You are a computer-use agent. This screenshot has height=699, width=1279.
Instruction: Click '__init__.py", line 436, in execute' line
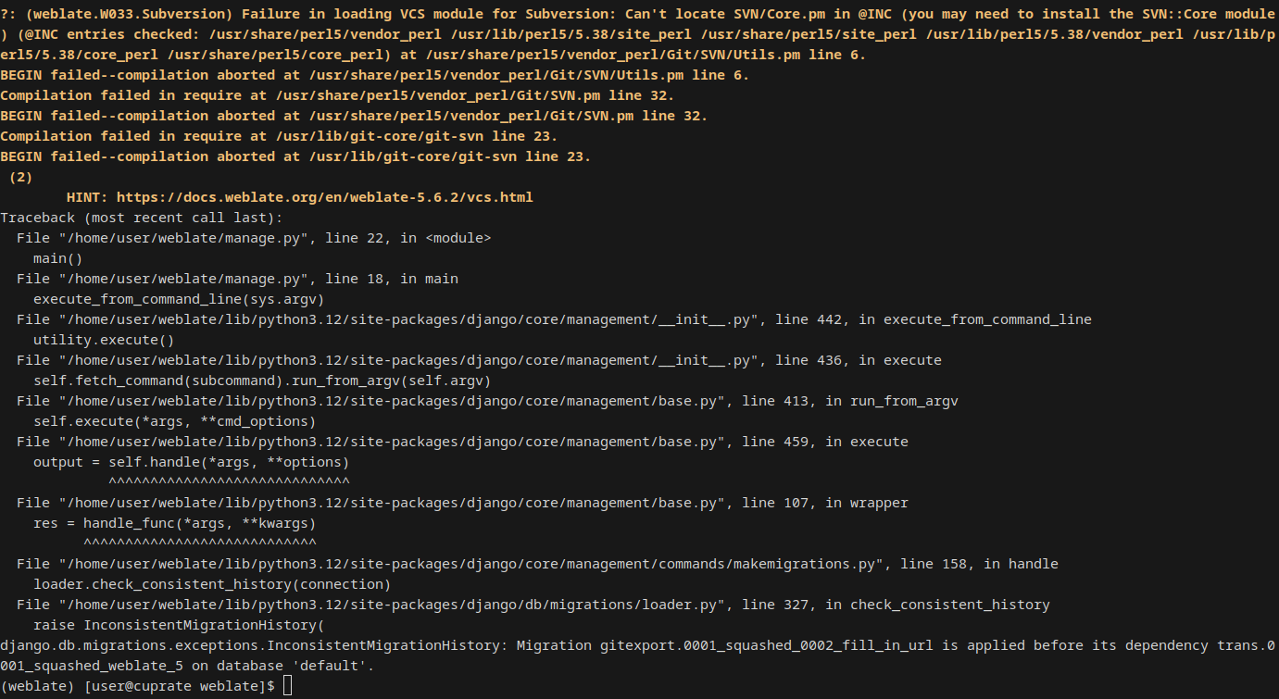pos(479,360)
